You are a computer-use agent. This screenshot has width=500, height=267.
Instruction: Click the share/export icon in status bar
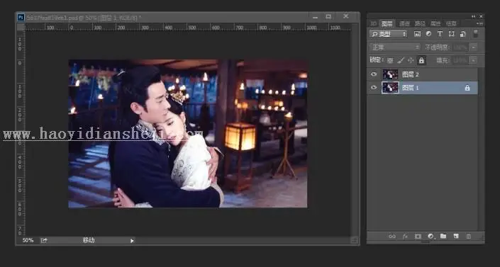[44, 240]
